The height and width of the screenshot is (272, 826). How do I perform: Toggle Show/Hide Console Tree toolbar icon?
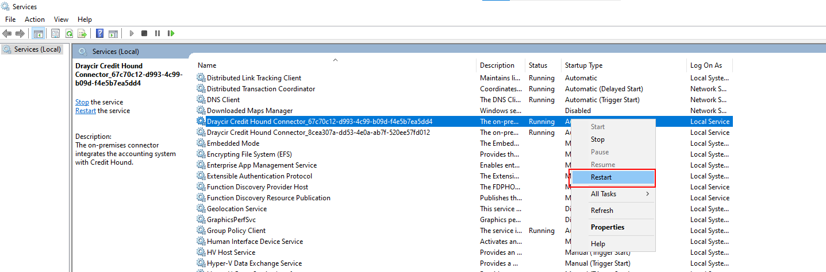[38, 34]
